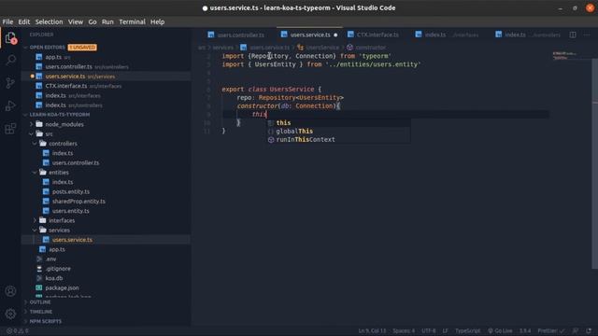
Task: Open the Help menu
Action: point(157,21)
